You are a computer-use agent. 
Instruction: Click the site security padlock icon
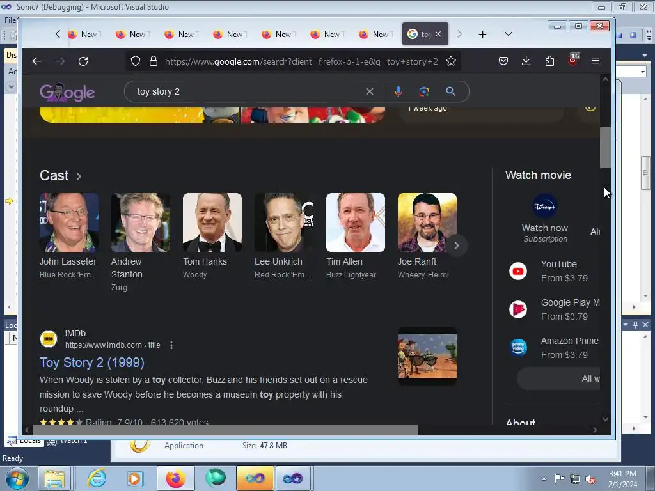pos(154,61)
